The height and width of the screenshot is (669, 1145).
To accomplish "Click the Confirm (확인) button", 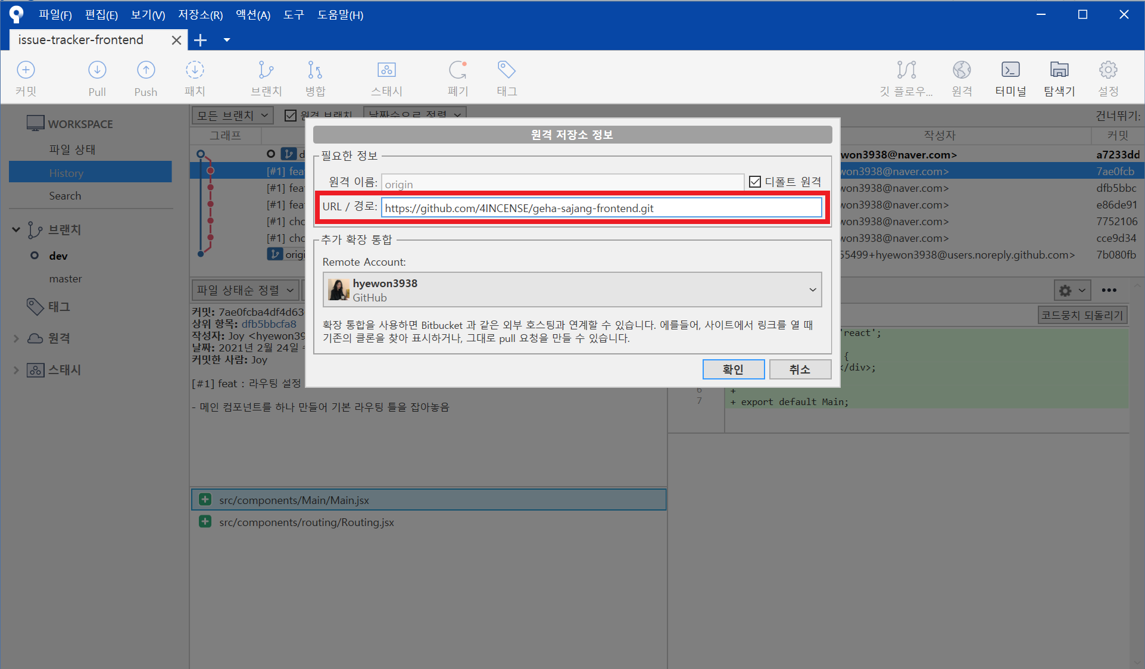I will tap(733, 369).
